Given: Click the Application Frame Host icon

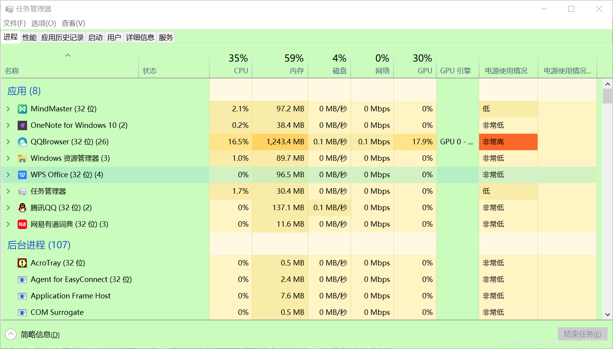Looking at the screenshot, I should point(22,296).
